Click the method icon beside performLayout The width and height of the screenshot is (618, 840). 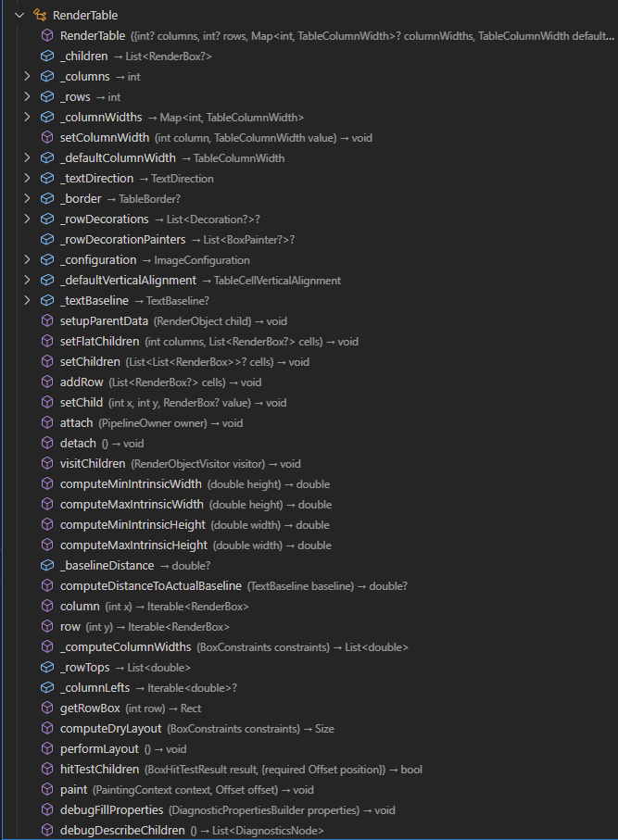47,748
